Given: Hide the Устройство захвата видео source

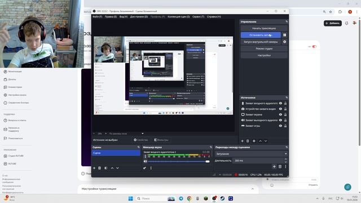Looking at the screenshot, I should [x=280, y=109].
